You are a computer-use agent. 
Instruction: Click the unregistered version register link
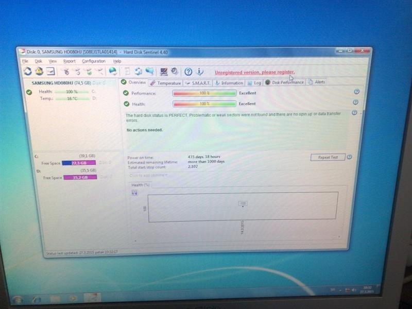254,72
